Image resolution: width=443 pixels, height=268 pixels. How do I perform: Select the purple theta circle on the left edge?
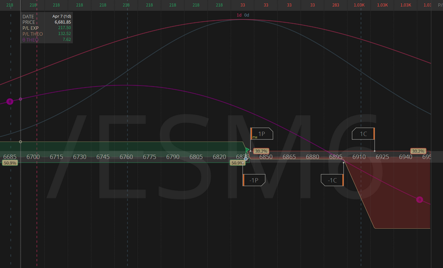coord(10,101)
